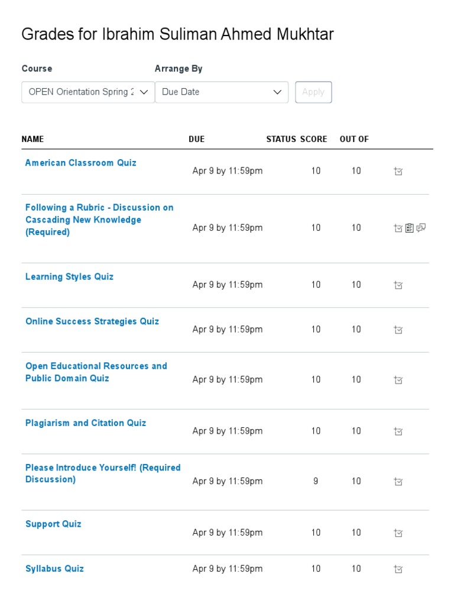Screen dimensions: 454x606
Task: Show rubric icon for Following a Rubric discussion
Action: coord(410,228)
